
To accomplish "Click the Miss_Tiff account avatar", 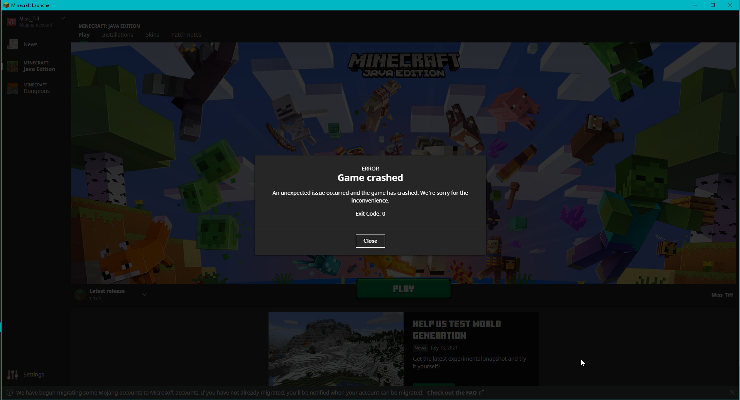I will coord(12,22).
